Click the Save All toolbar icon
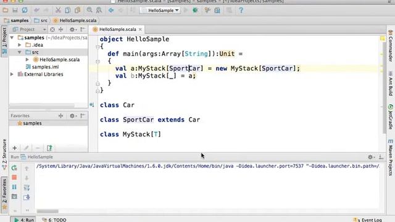395x222 pixels. pos(15,10)
